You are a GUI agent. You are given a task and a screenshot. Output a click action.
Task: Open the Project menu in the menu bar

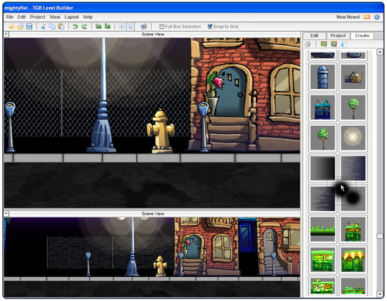tap(38, 17)
